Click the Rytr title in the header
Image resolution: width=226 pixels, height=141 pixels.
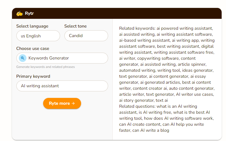point(29,13)
